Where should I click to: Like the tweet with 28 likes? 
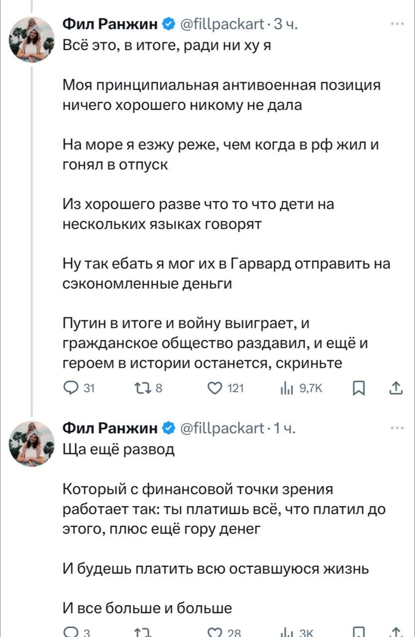(x=215, y=633)
